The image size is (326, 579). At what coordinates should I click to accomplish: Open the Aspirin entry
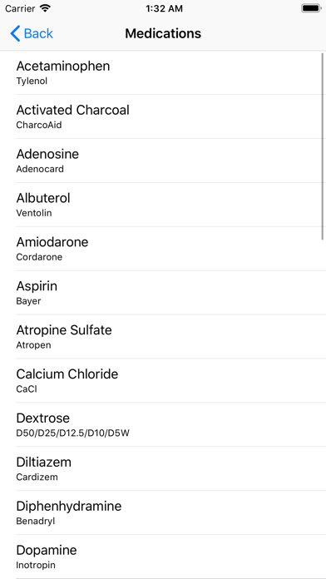[163, 293]
